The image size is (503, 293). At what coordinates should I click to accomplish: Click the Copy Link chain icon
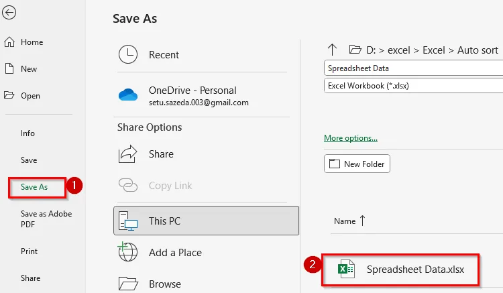click(x=128, y=185)
